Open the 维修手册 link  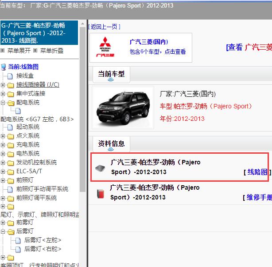click(259, 197)
